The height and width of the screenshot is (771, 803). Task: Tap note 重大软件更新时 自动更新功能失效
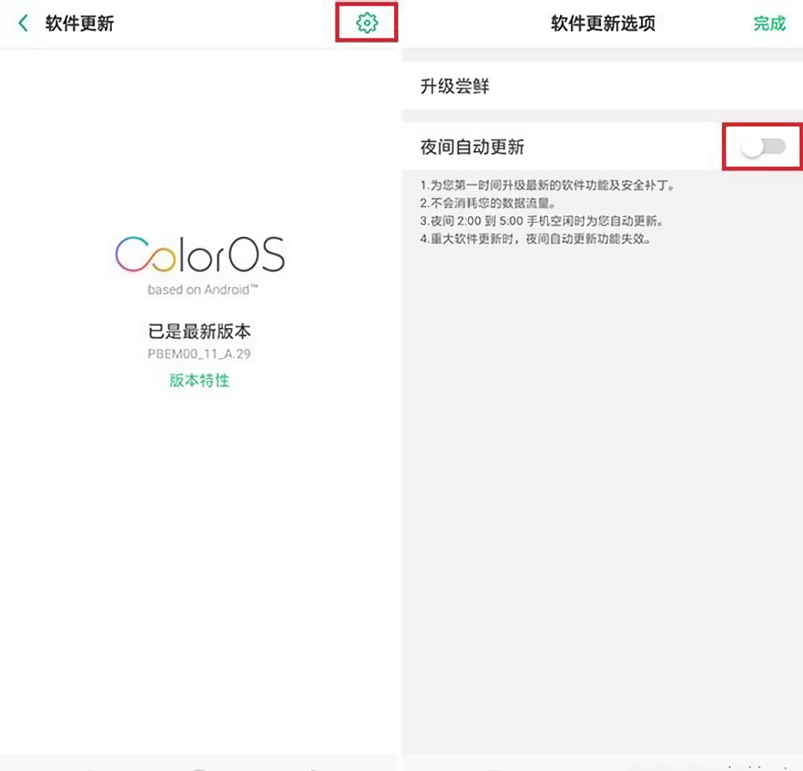click(536, 239)
